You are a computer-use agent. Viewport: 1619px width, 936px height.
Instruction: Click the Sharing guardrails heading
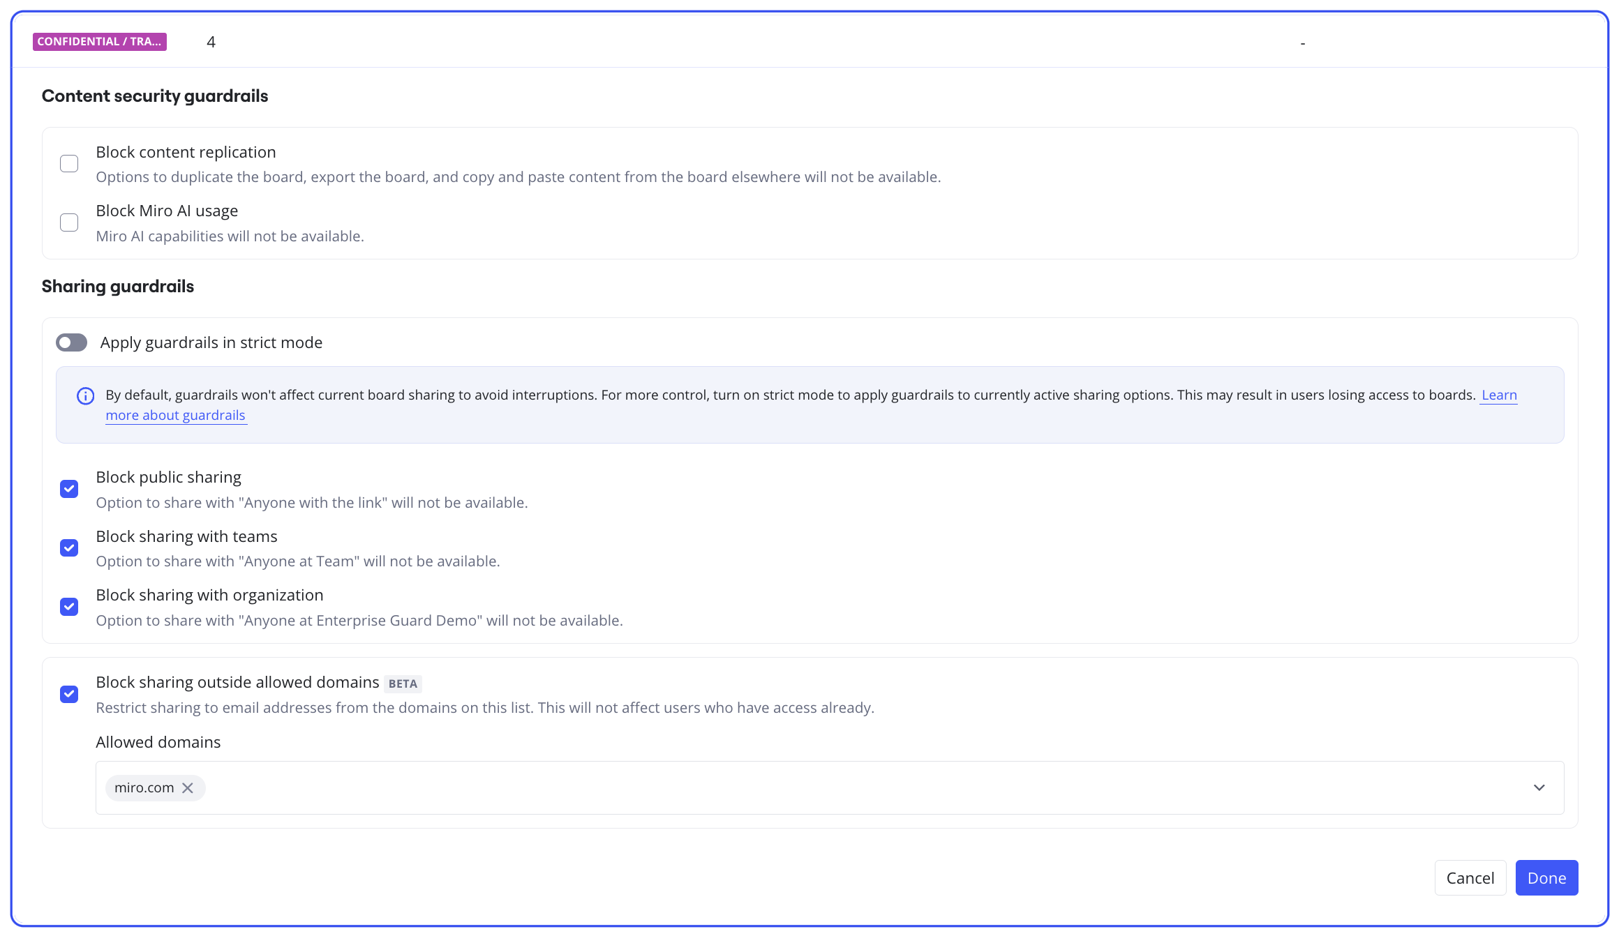click(x=118, y=286)
